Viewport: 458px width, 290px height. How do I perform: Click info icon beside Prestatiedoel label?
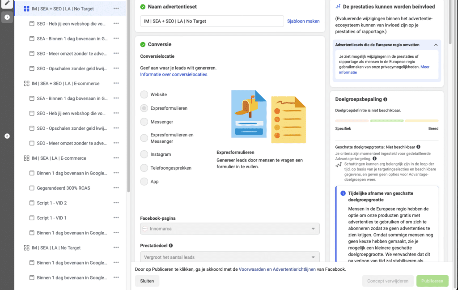click(x=171, y=245)
